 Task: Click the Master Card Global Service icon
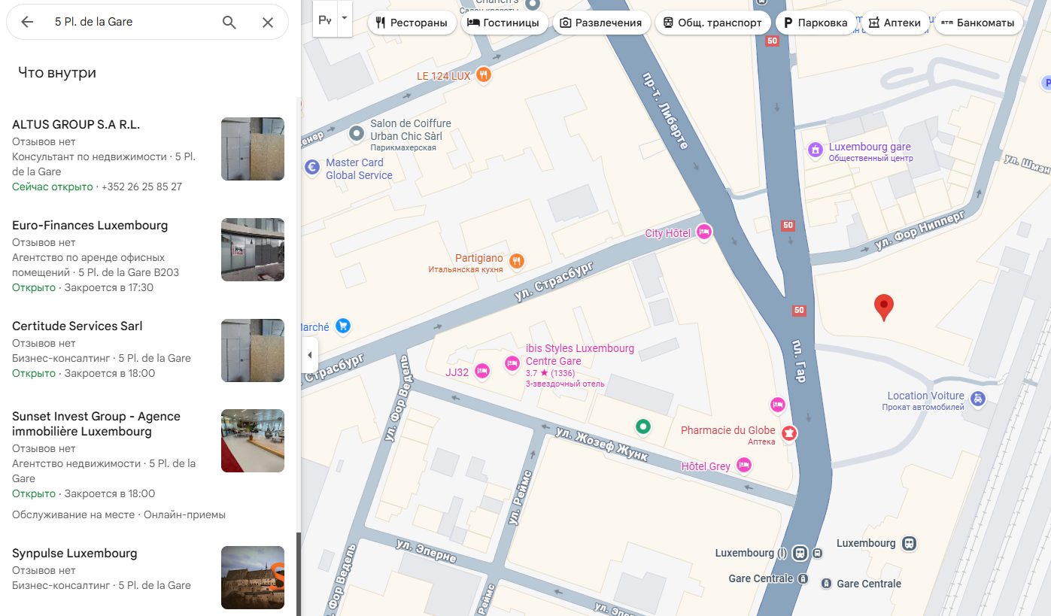tap(311, 168)
